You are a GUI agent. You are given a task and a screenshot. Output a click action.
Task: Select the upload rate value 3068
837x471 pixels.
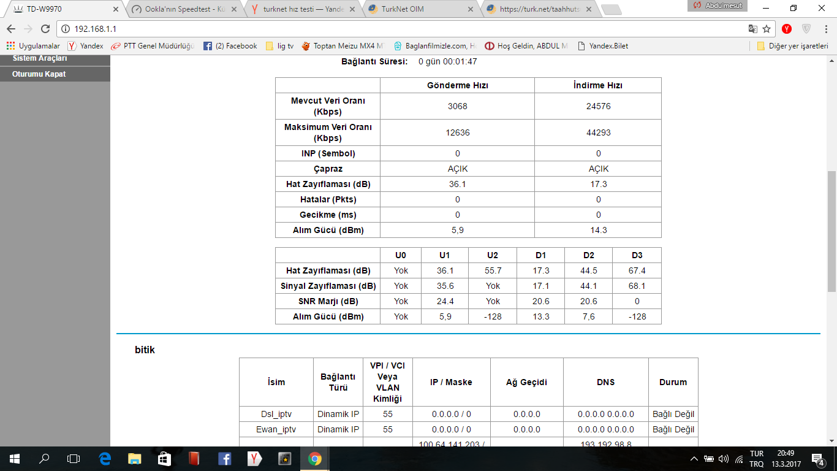pos(457,106)
